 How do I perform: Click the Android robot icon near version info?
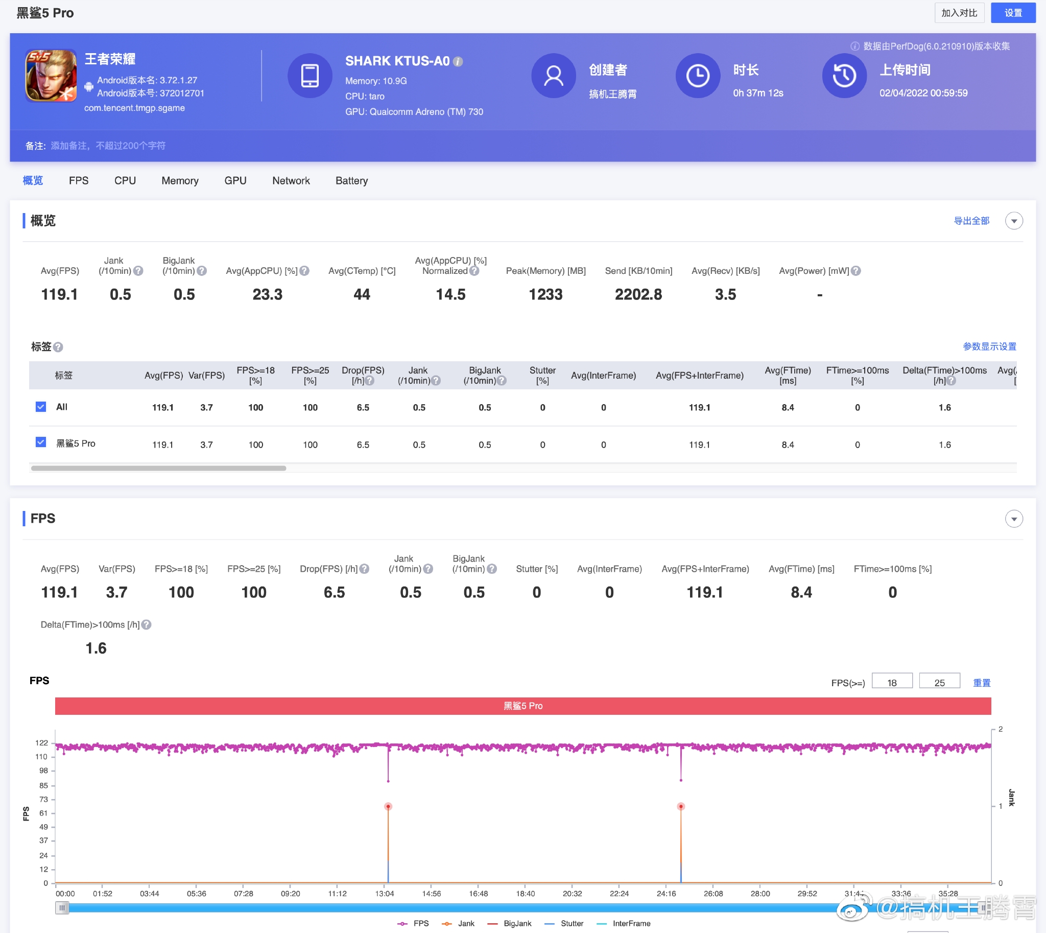pyautogui.click(x=89, y=87)
